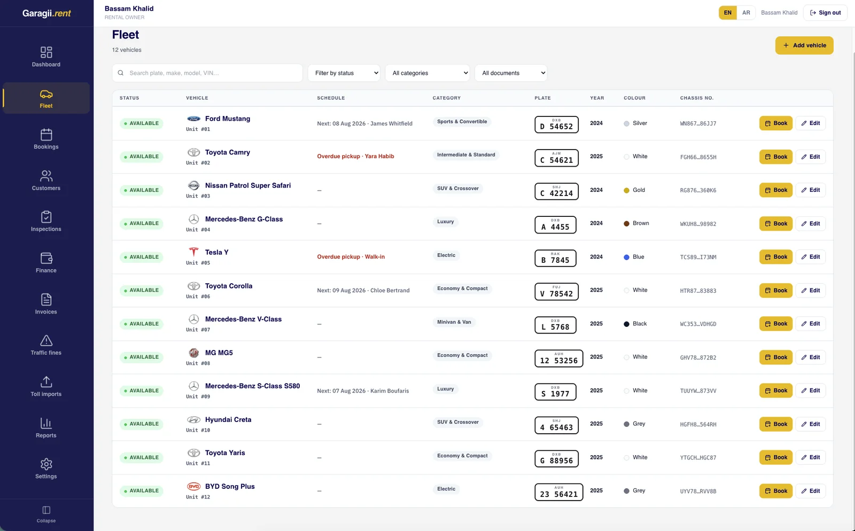Collapse the sidebar
Viewport: 855px width, 531px height.
tap(46, 514)
